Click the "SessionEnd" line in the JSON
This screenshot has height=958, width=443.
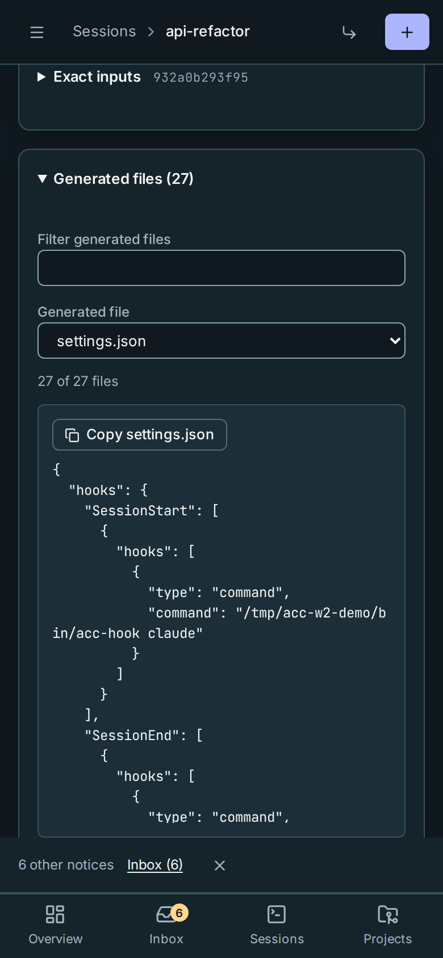click(x=144, y=736)
